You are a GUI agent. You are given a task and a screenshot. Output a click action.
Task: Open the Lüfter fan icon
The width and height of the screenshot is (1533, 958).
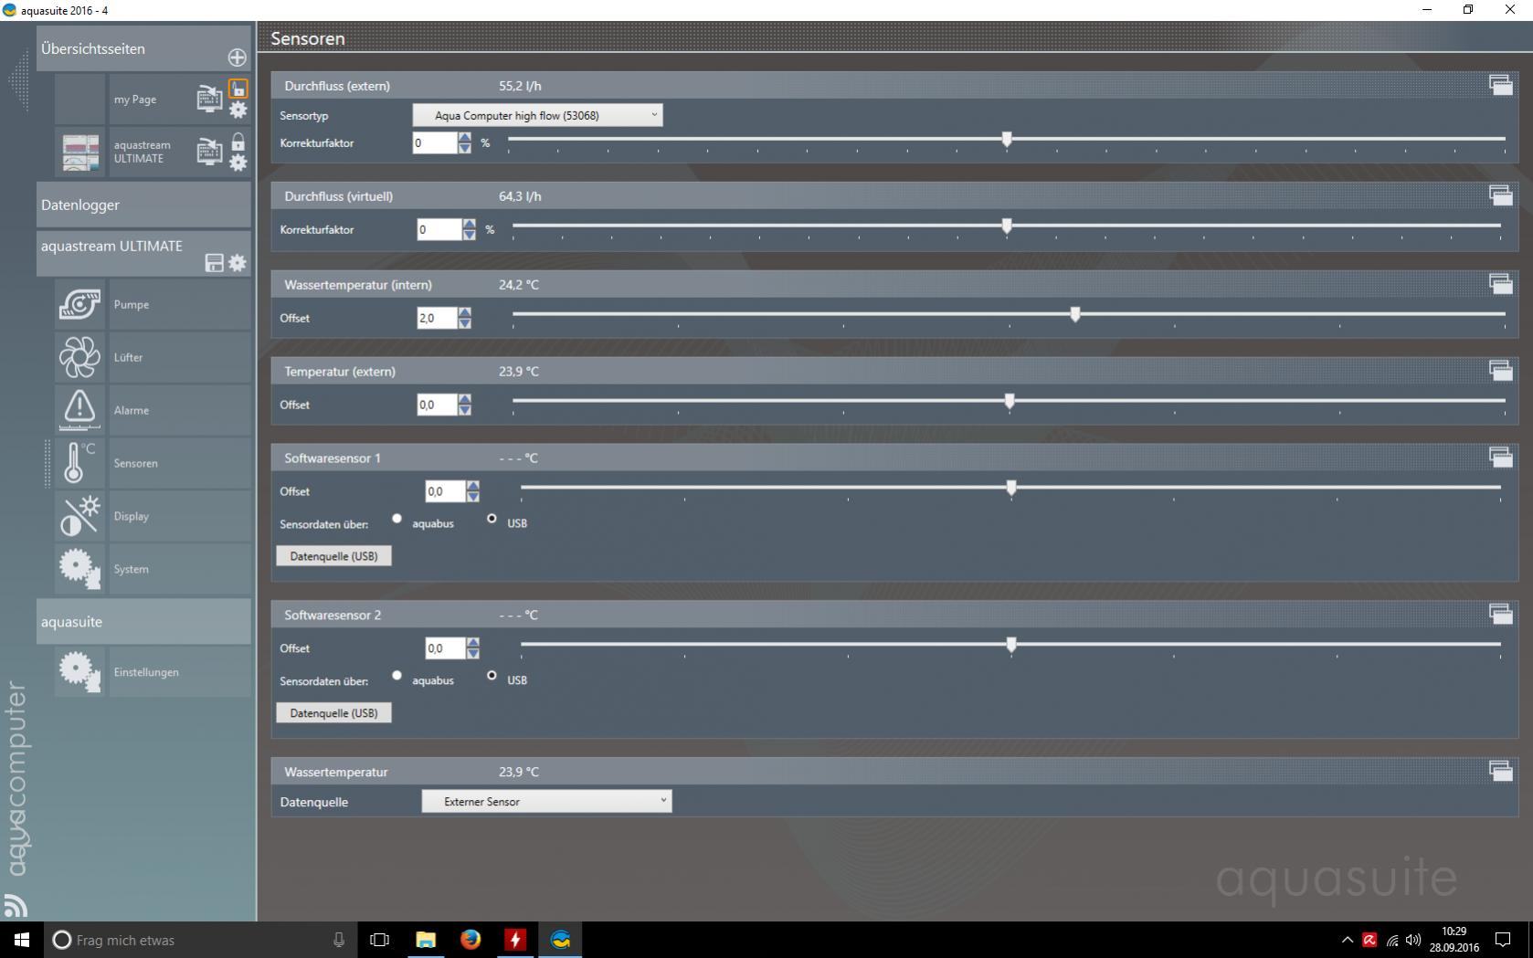[x=80, y=357]
